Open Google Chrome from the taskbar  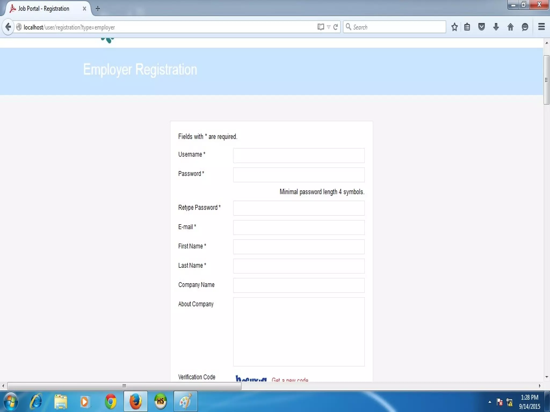pyautogui.click(x=110, y=402)
